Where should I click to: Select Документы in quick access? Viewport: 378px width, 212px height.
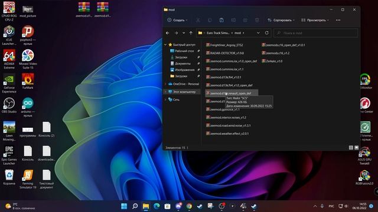[183, 64]
